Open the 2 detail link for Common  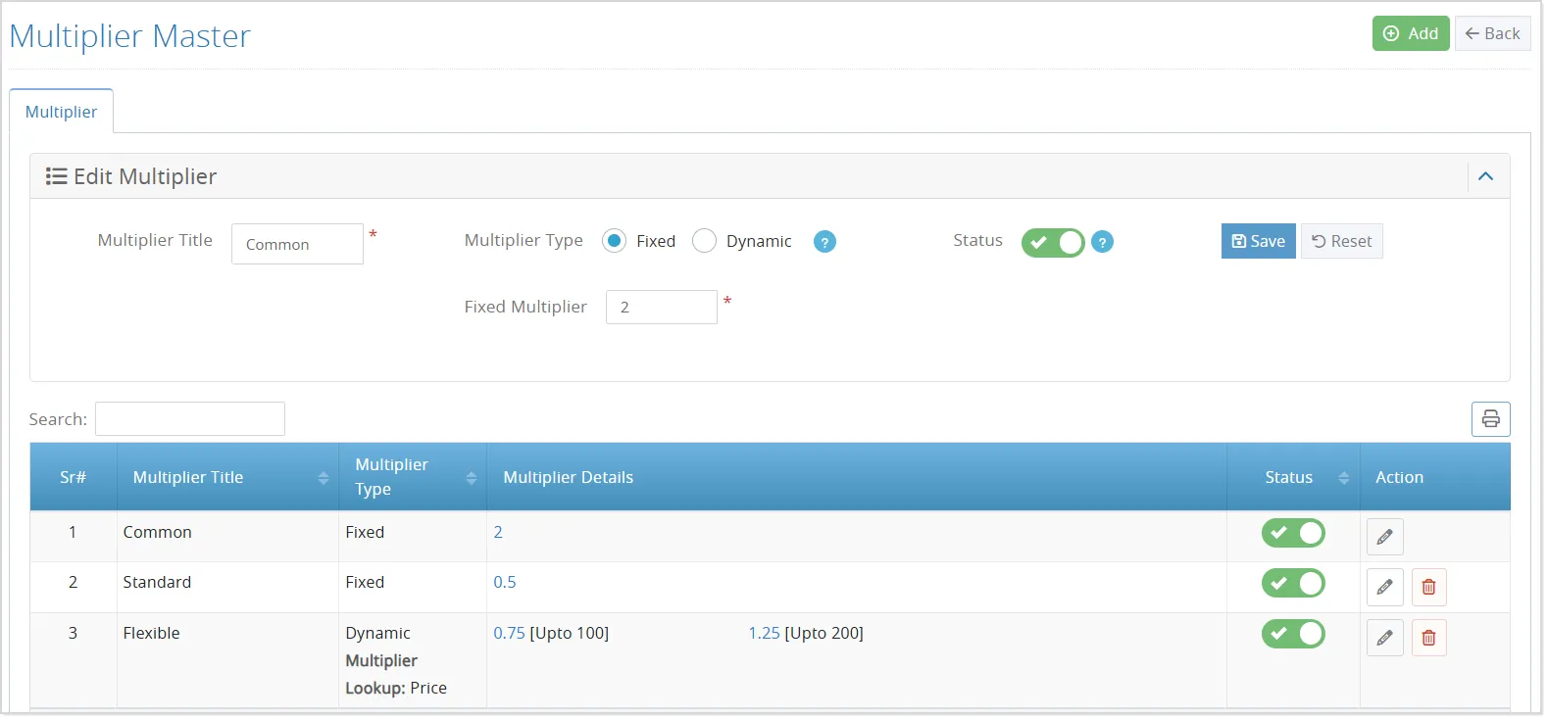click(x=498, y=533)
